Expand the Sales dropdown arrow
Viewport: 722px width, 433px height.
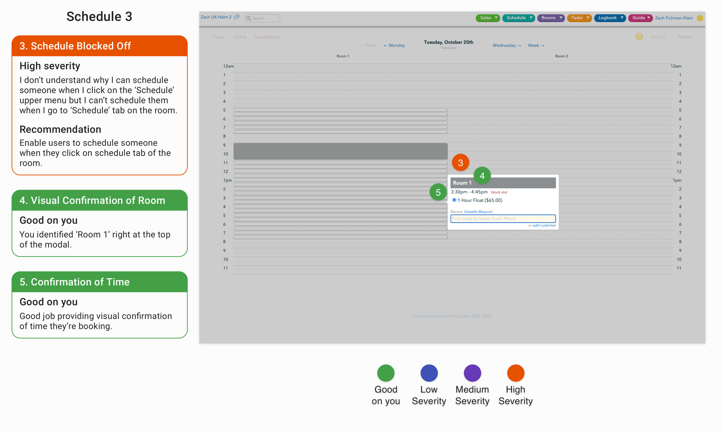click(x=496, y=18)
